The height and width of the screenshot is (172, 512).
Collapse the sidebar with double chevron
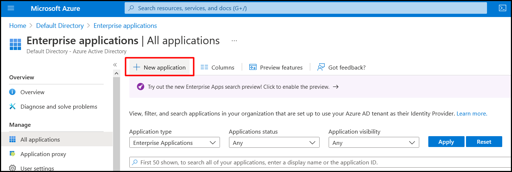[115, 64]
